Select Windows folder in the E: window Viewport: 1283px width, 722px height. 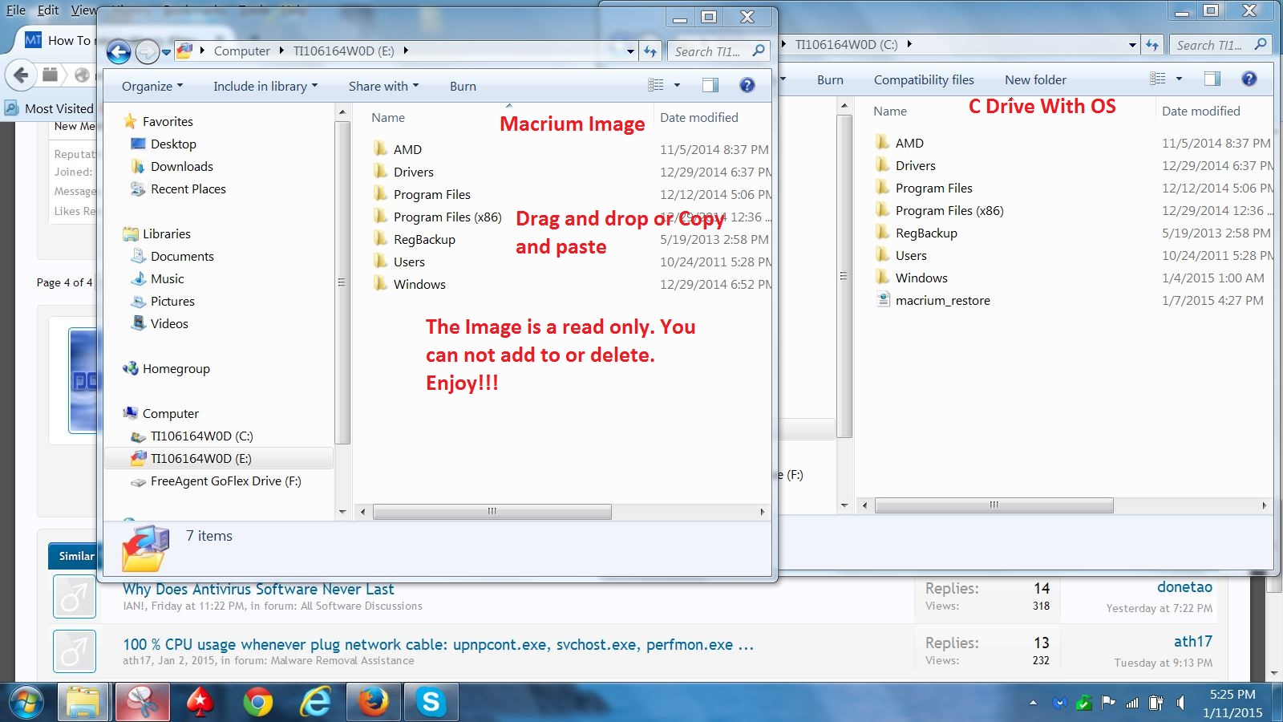[x=419, y=284]
